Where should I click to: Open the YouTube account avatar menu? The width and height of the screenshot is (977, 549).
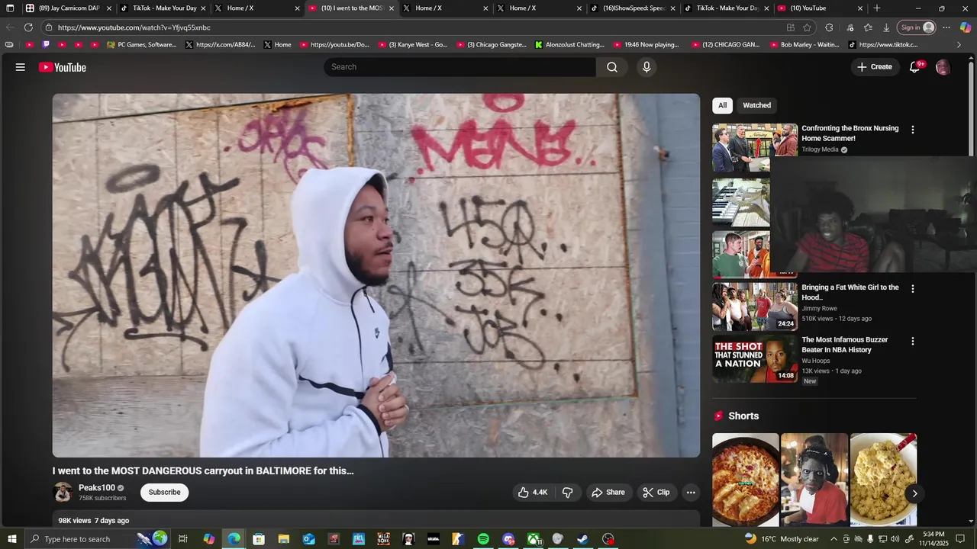943,67
